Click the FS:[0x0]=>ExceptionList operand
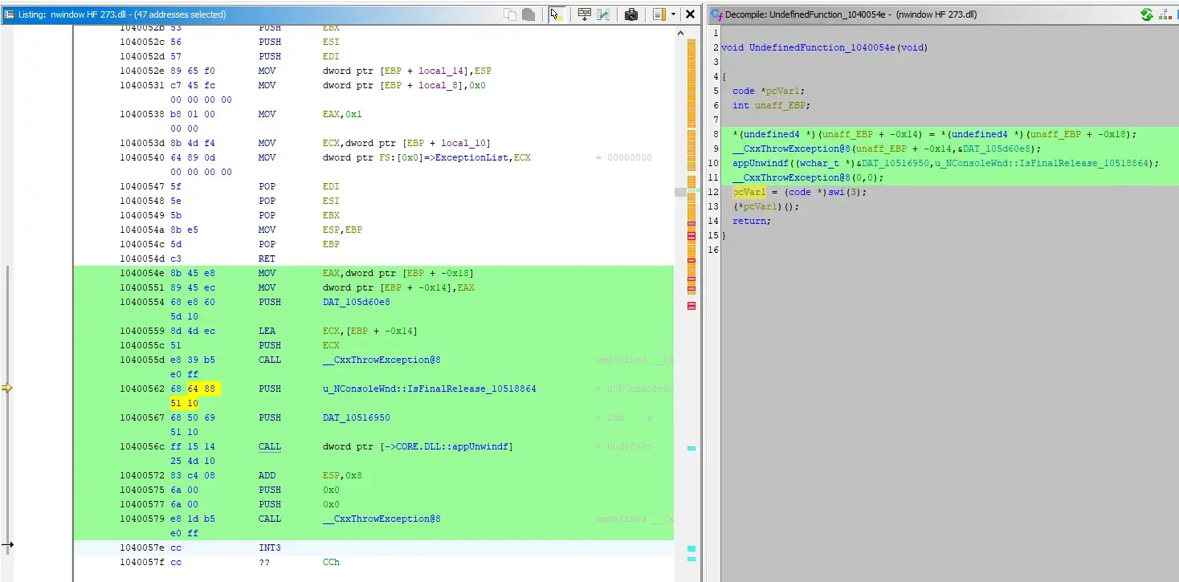The height and width of the screenshot is (582, 1179). click(426, 157)
